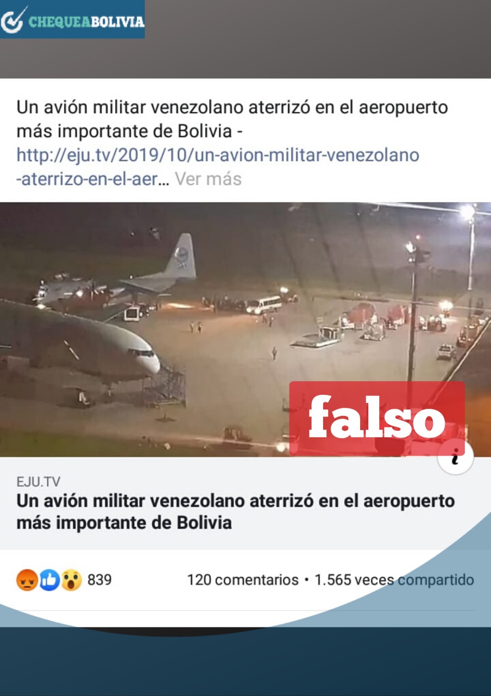This screenshot has width=491, height=696.
Task: Expand post text with Ver más
Action: (x=208, y=179)
